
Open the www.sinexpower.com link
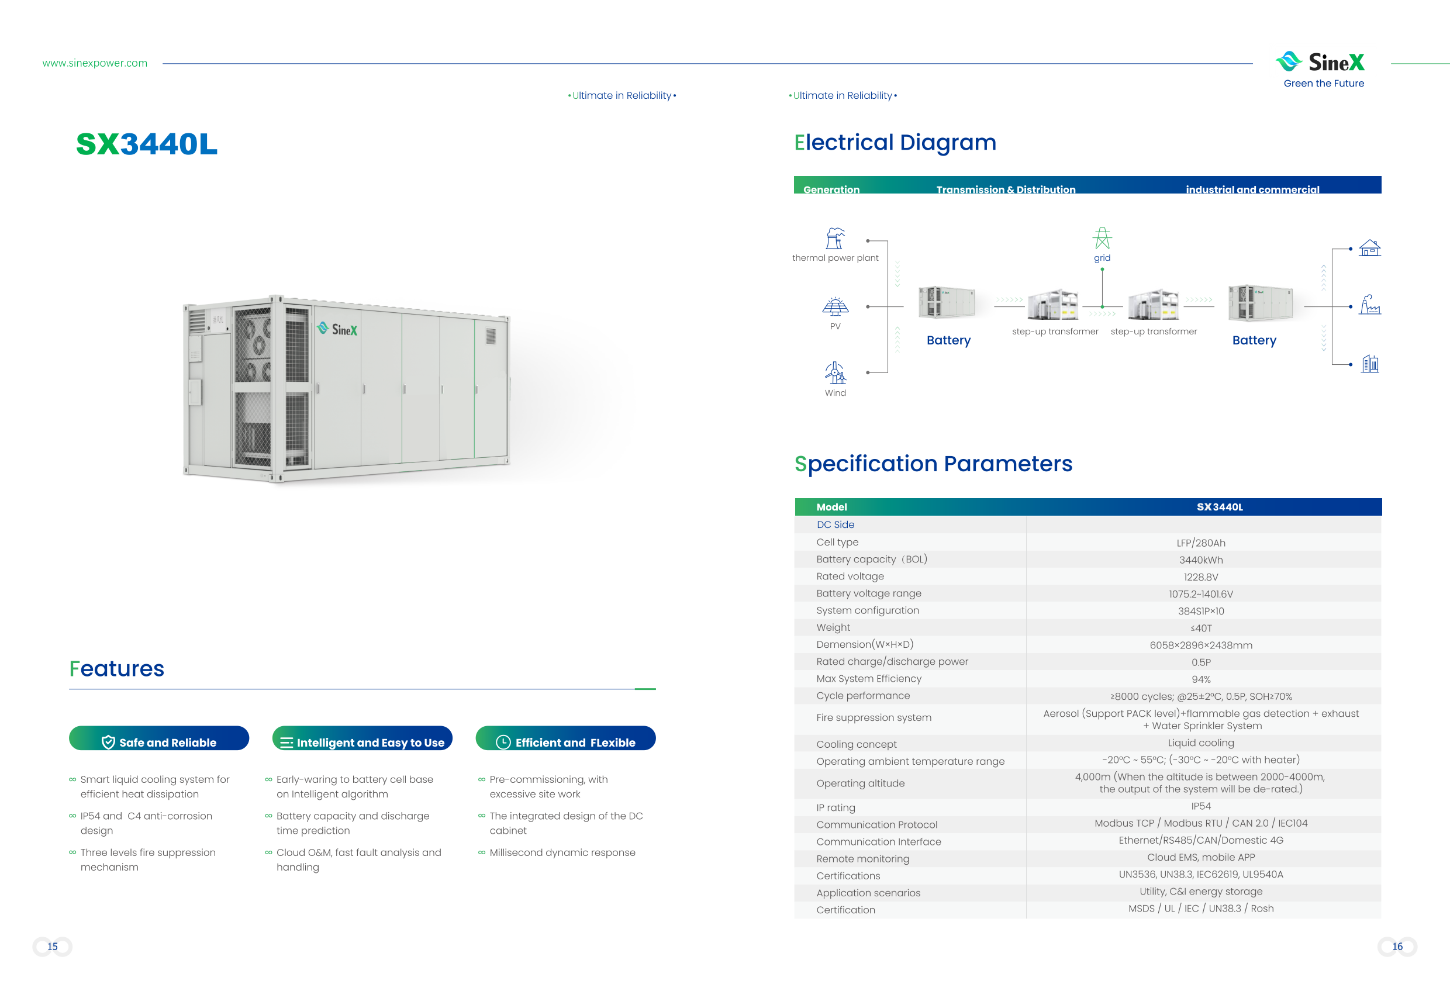pos(95,63)
